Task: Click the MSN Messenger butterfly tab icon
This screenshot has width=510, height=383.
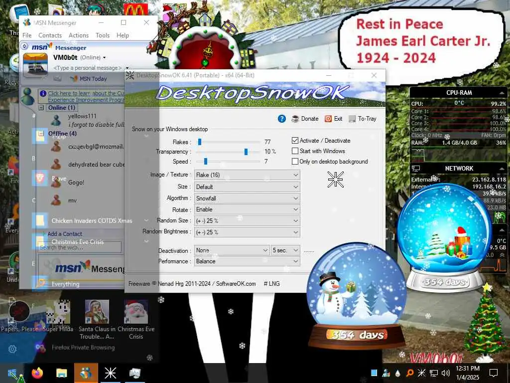Action: click(x=28, y=96)
